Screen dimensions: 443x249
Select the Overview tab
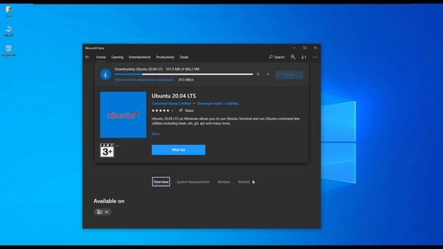pyautogui.click(x=161, y=182)
